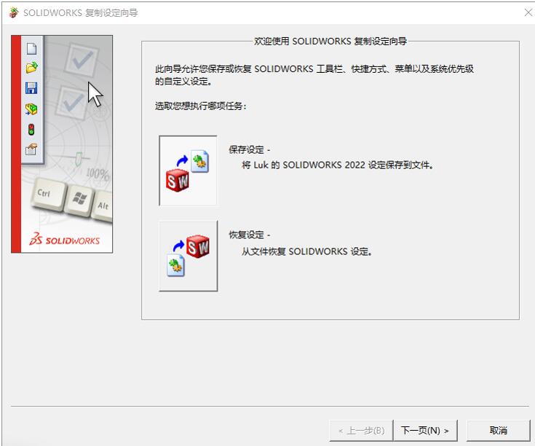535x446 pixels.
Task: Click the 选取您想执行哪项任务 prompt text
Action: (x=201, y=106)
